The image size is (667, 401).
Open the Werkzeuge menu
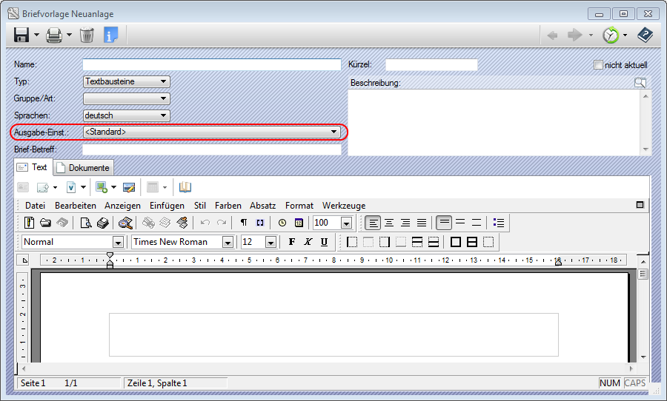343,205
